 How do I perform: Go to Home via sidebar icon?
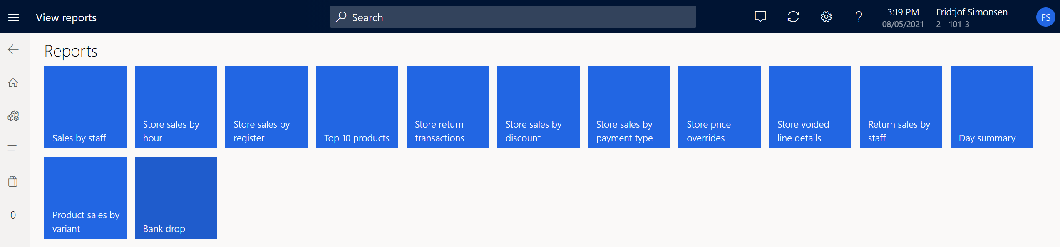(13, 83)
